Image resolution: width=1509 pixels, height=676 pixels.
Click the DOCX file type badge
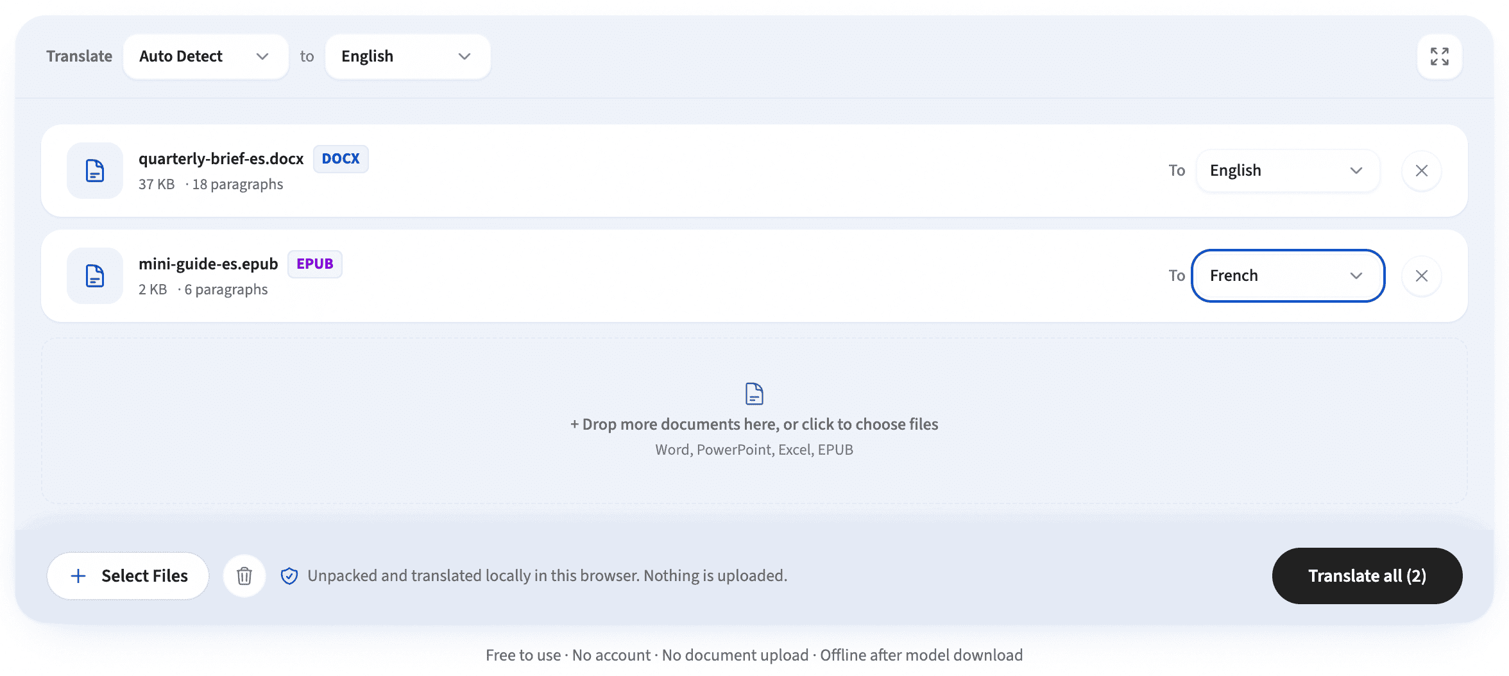pos(341,159)
